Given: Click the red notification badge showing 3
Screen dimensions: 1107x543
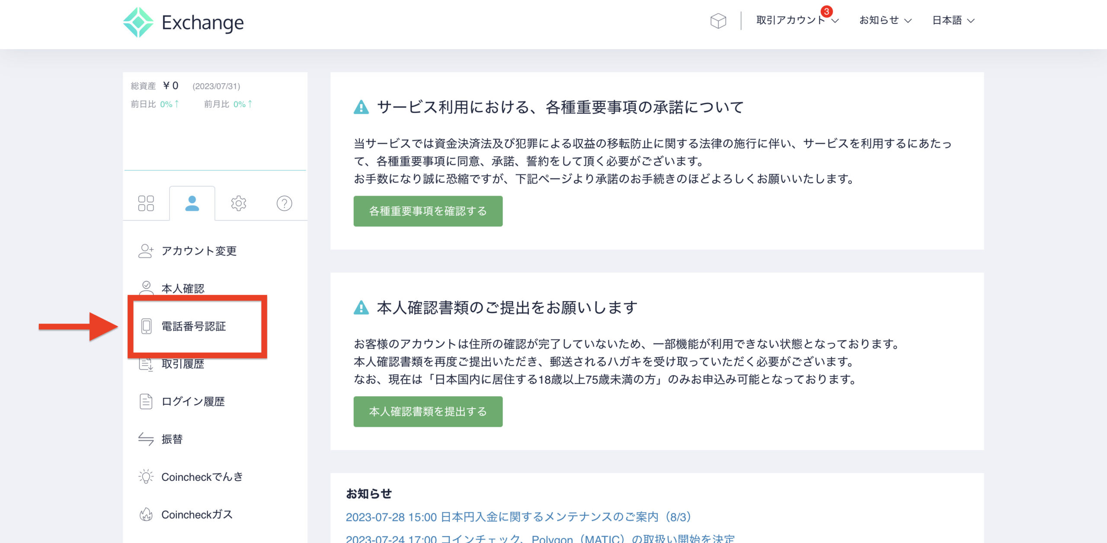Looking at the screenshot, I should pos(826,11).
